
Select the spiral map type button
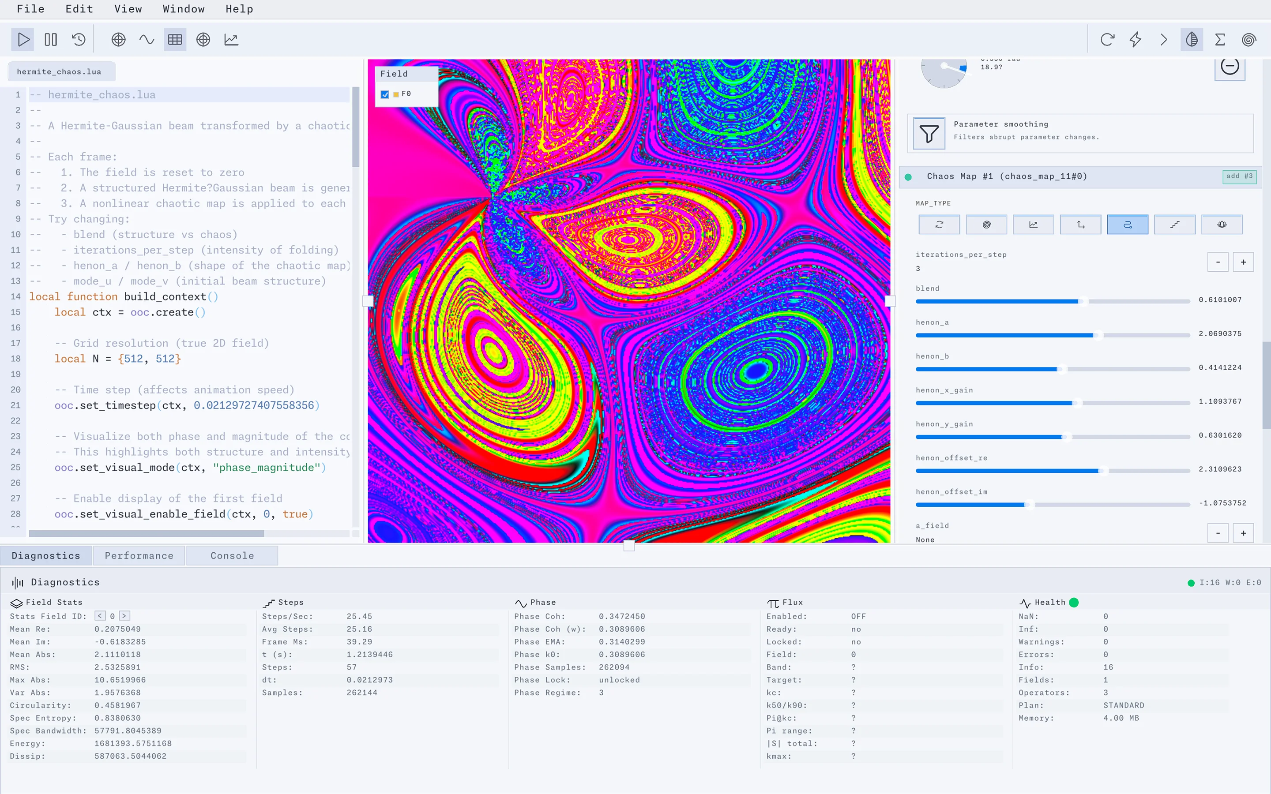click(x=986, y=225)
